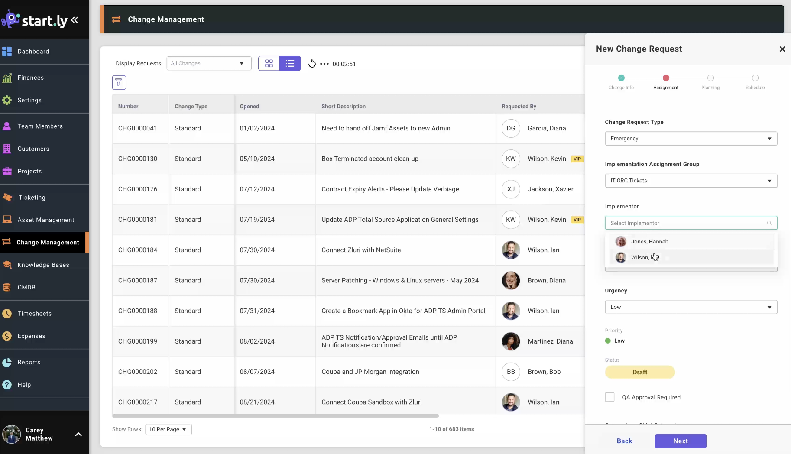Open Knowledge Bases in the sidebar
791x454 pixels.
pyautogui.click(x=43, y=265)
